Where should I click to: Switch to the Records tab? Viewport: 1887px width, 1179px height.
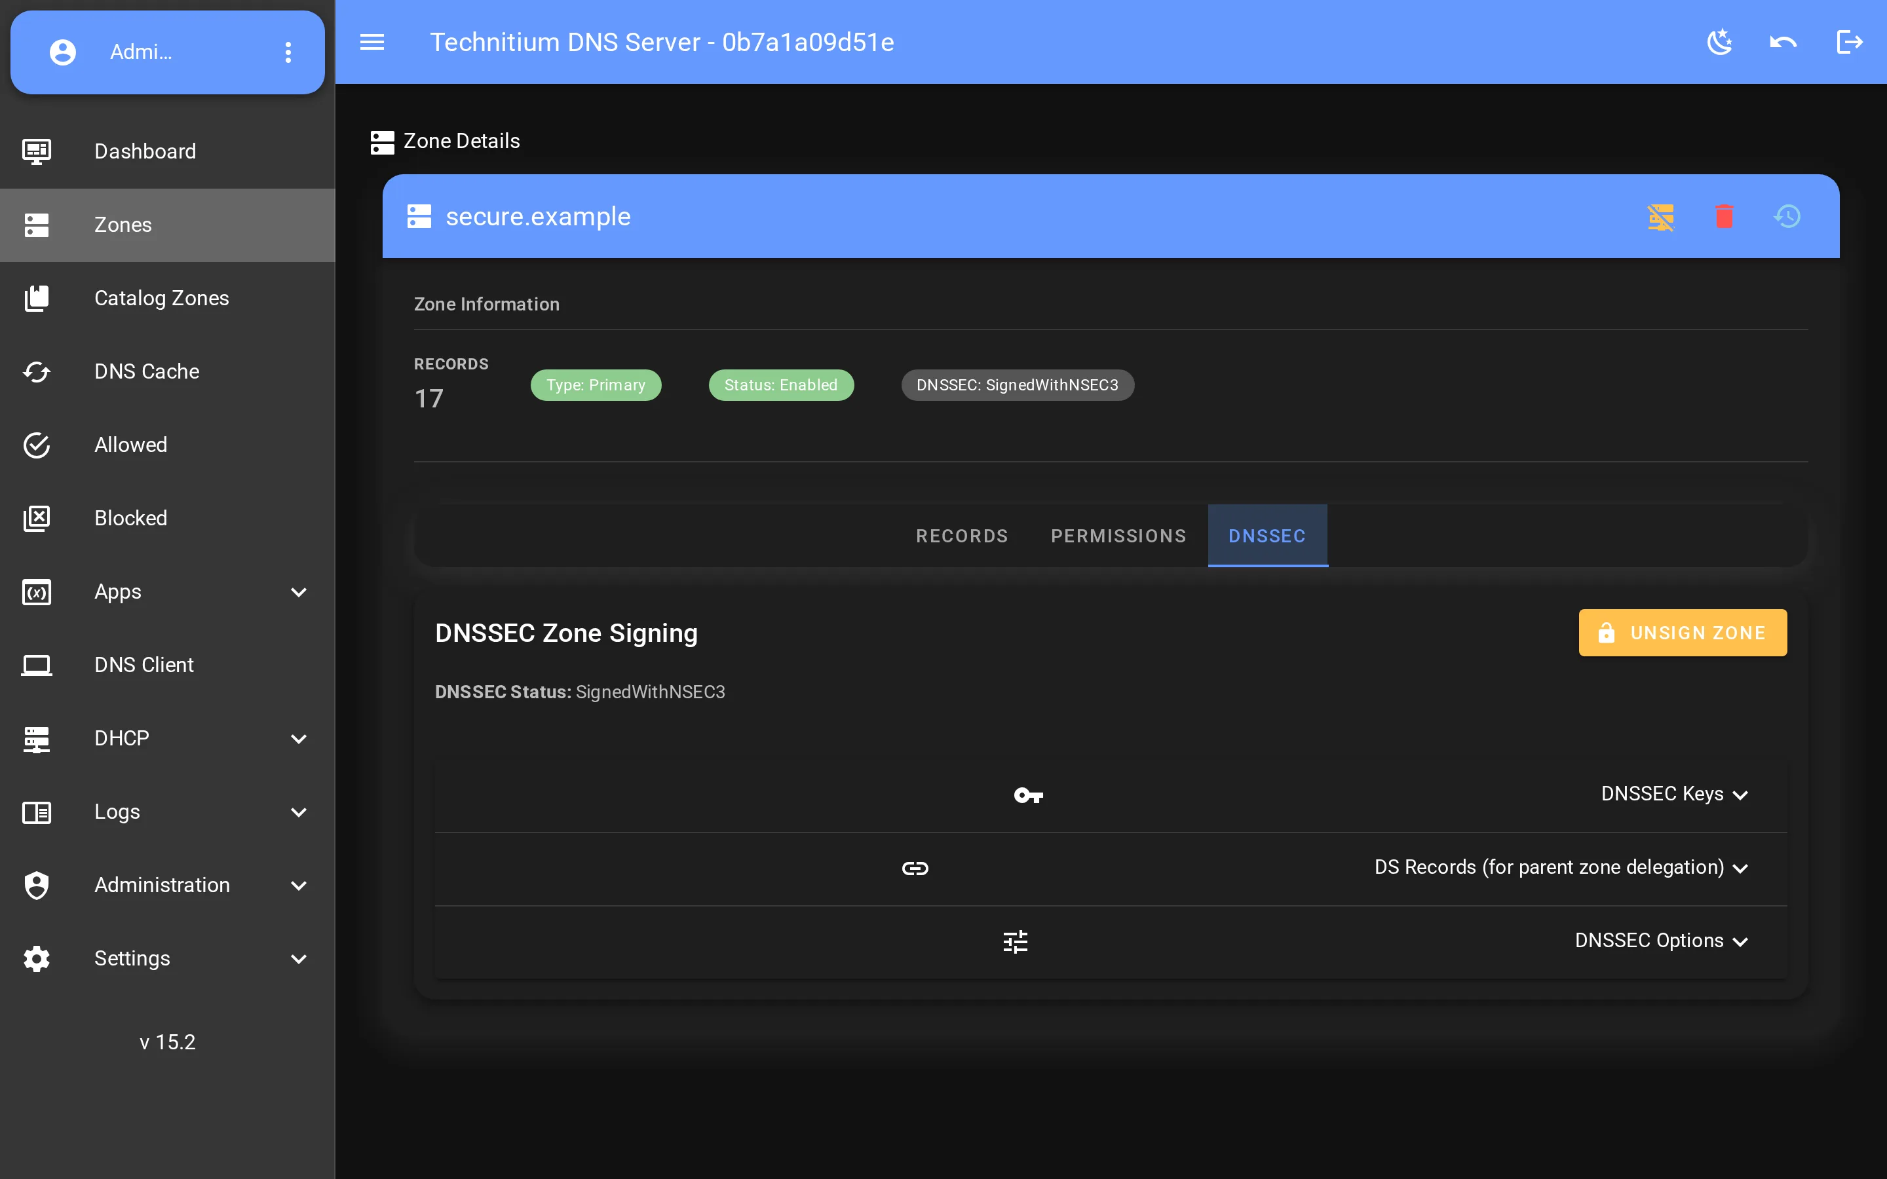(961, 536)
